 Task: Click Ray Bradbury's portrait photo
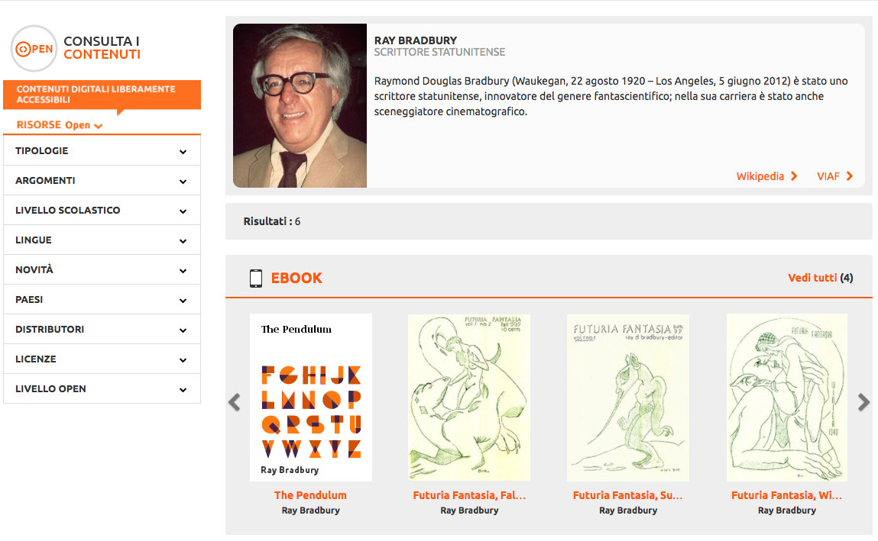[300, 105]
